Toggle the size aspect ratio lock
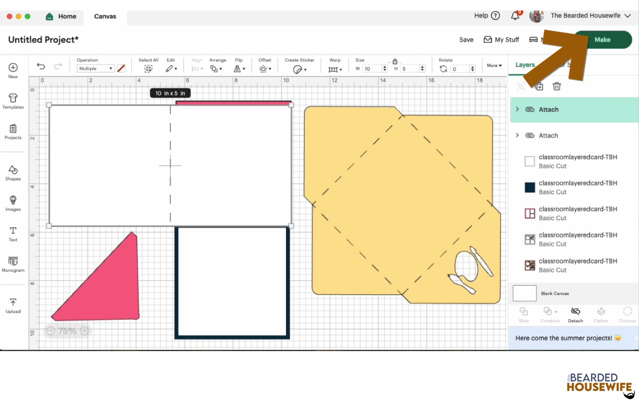Screen dimensions: 639x406 [x=395, y=61]
